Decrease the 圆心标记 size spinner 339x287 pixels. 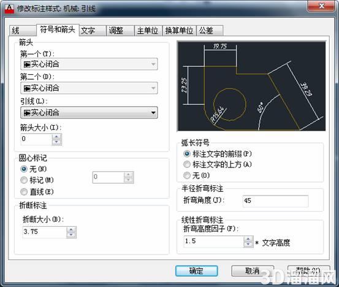128,180
